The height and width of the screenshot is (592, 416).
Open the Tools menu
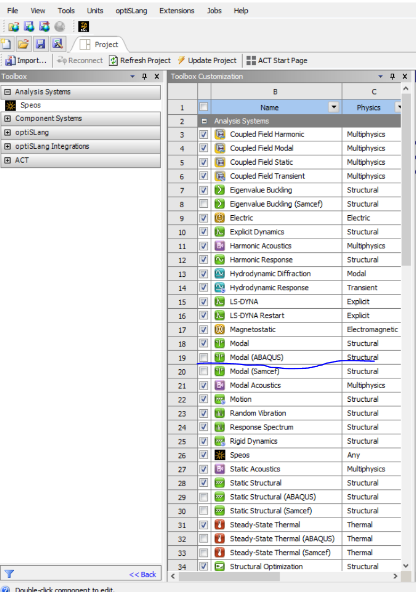(66, 11)
